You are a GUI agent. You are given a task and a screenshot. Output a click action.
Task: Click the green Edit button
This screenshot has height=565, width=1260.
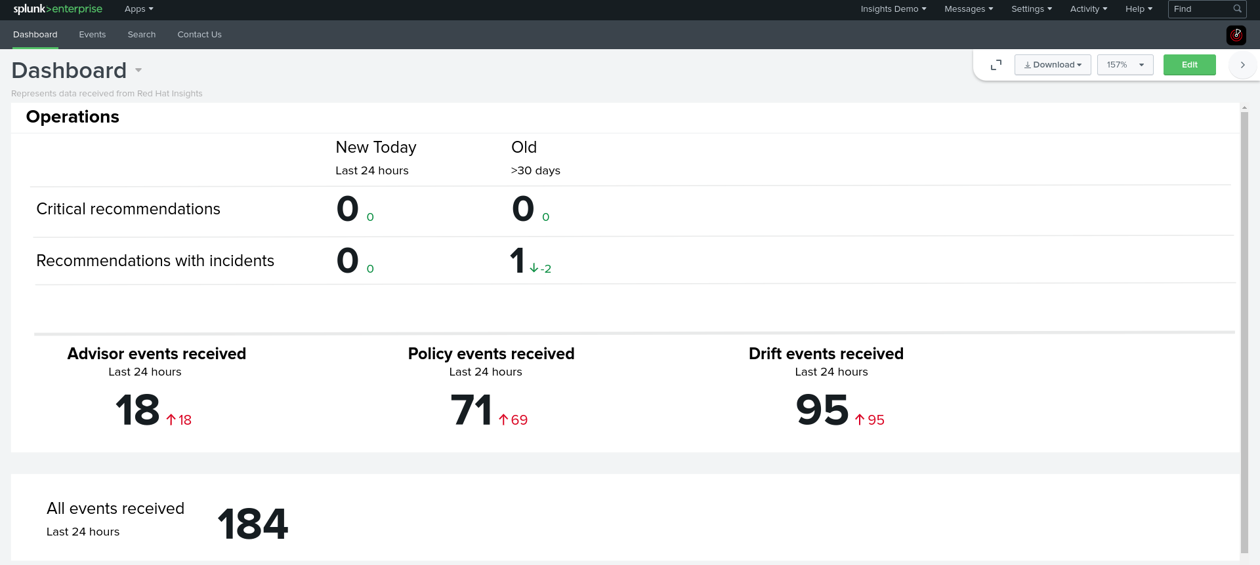click(1189, 65)
